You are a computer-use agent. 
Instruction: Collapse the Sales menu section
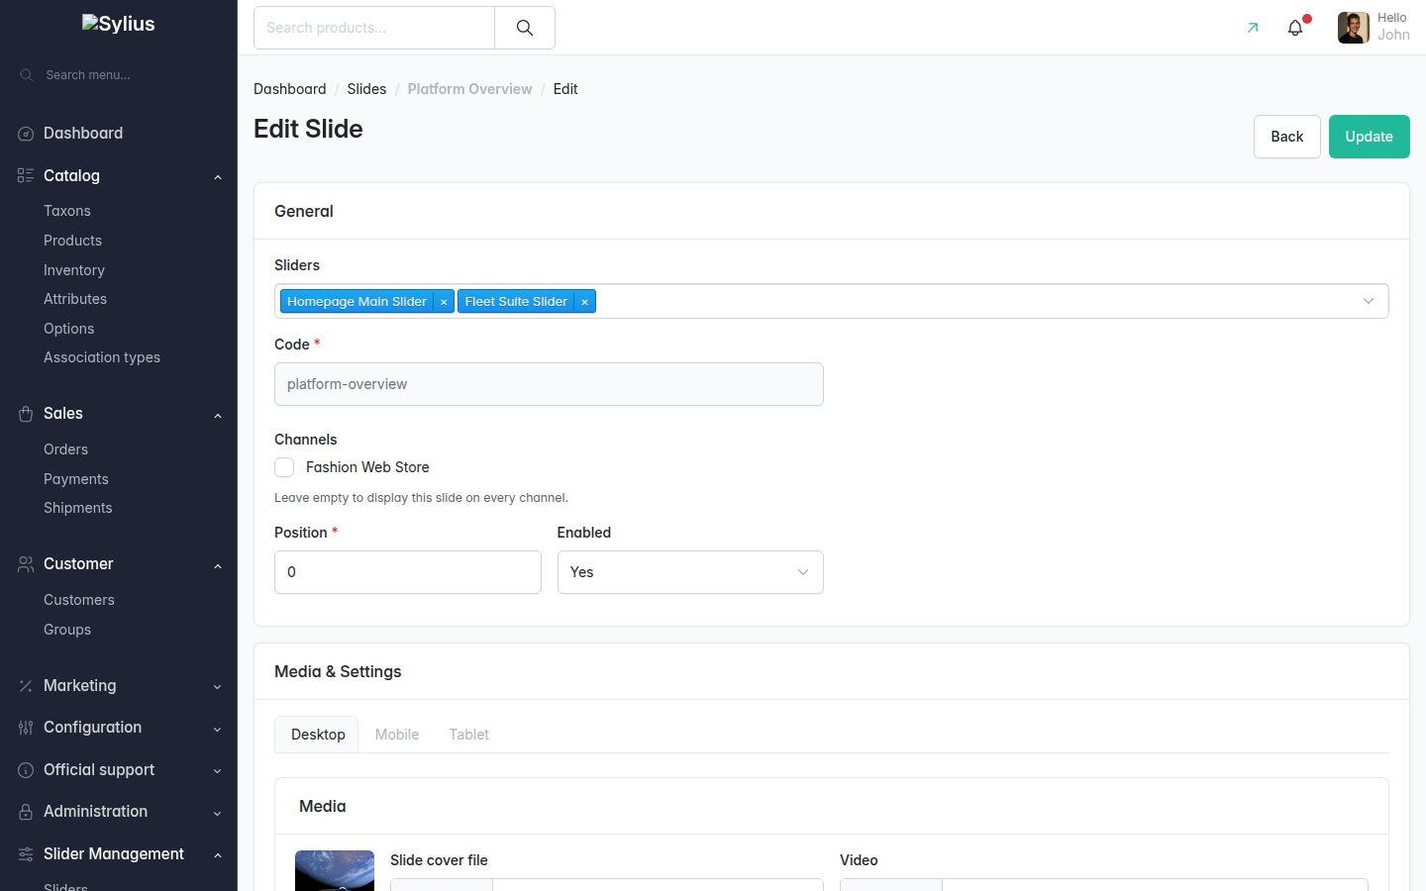click(x=218, y=416)
